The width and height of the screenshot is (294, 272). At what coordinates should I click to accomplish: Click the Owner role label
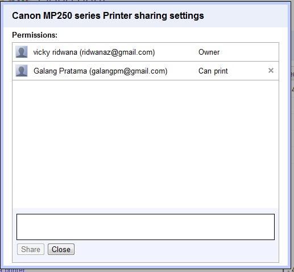209,52
